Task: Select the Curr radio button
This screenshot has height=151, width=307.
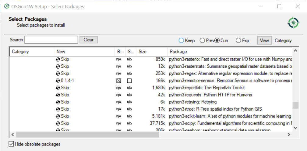Action: [x=217, y=40]
